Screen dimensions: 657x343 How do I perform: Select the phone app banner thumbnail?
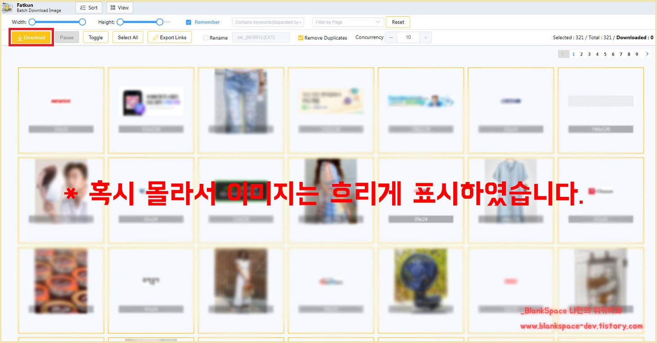[x=151, y=111]
